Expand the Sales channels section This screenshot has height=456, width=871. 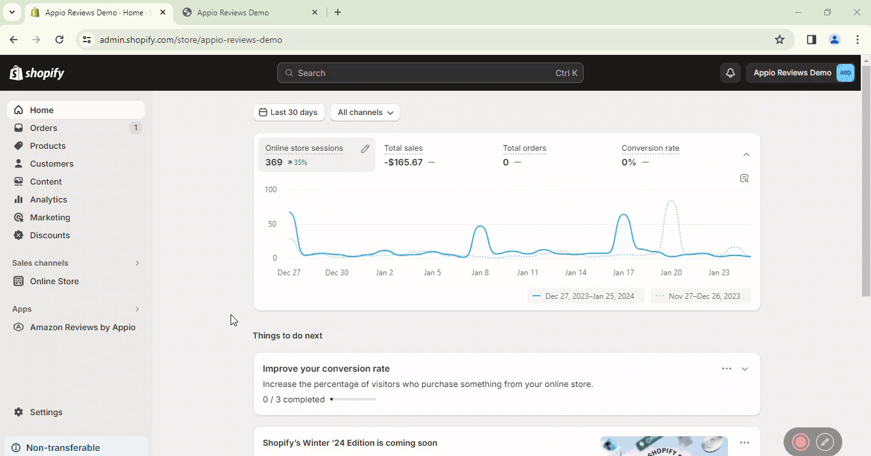137,263
